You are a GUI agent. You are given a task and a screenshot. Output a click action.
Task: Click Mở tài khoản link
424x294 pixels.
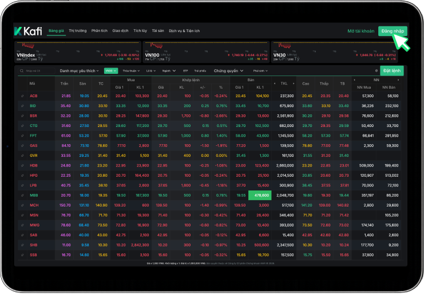point(360,31)
